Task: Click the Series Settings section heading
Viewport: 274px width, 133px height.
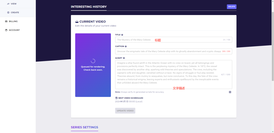Action: pos(84,127)
